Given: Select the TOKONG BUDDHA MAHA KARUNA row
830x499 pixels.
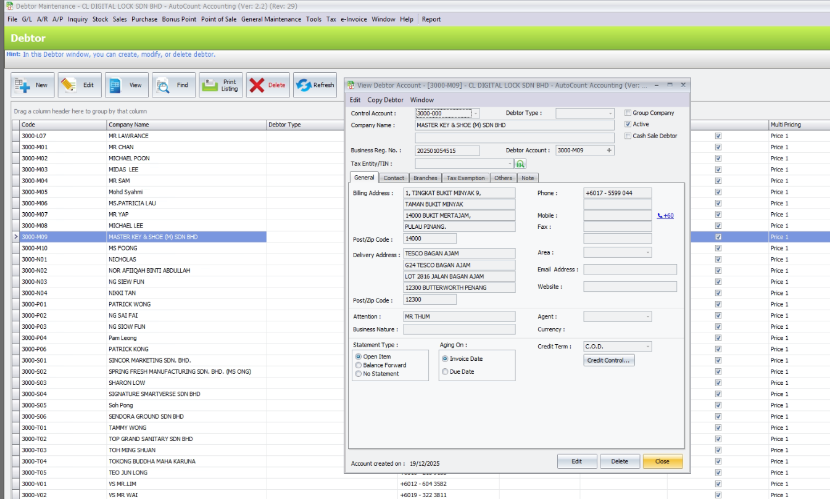Looking at the screenshot, I should click(x=421, y=461).
